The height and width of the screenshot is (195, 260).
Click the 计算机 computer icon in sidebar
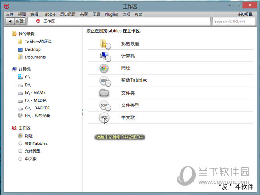tap(14, 69)
